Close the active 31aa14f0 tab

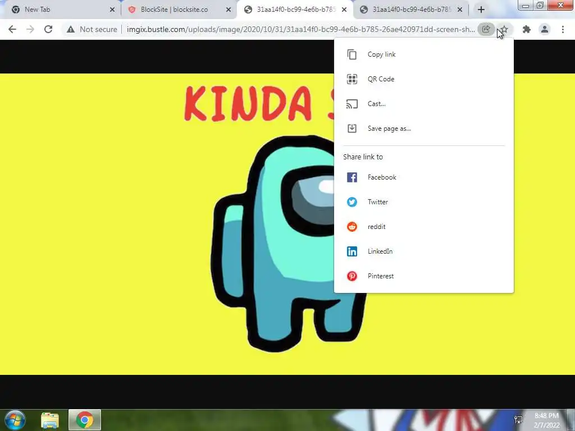point(344,10)
